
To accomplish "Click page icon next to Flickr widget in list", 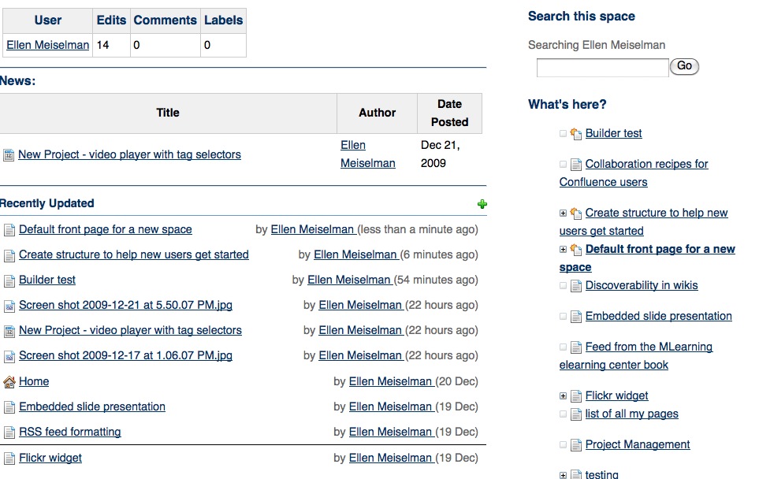I will [9, 459].
